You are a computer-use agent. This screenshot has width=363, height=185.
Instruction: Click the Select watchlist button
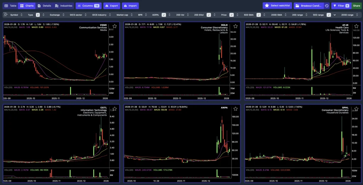pos(277,6)
